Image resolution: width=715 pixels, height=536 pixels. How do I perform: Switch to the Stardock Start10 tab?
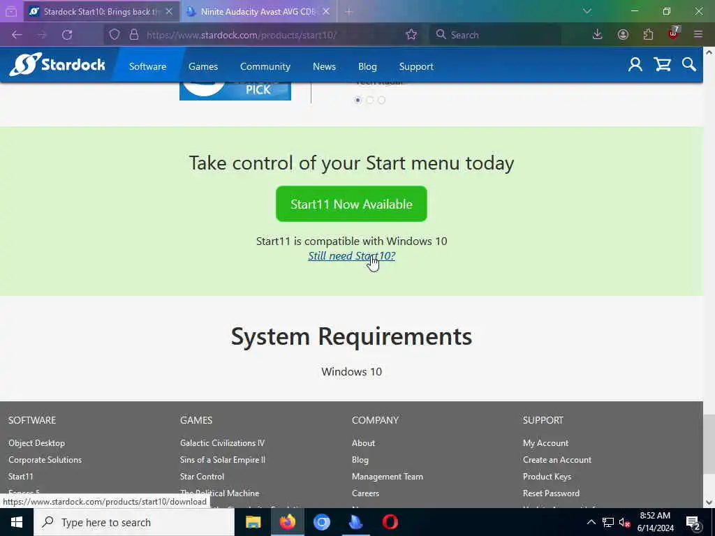(102, 12)
